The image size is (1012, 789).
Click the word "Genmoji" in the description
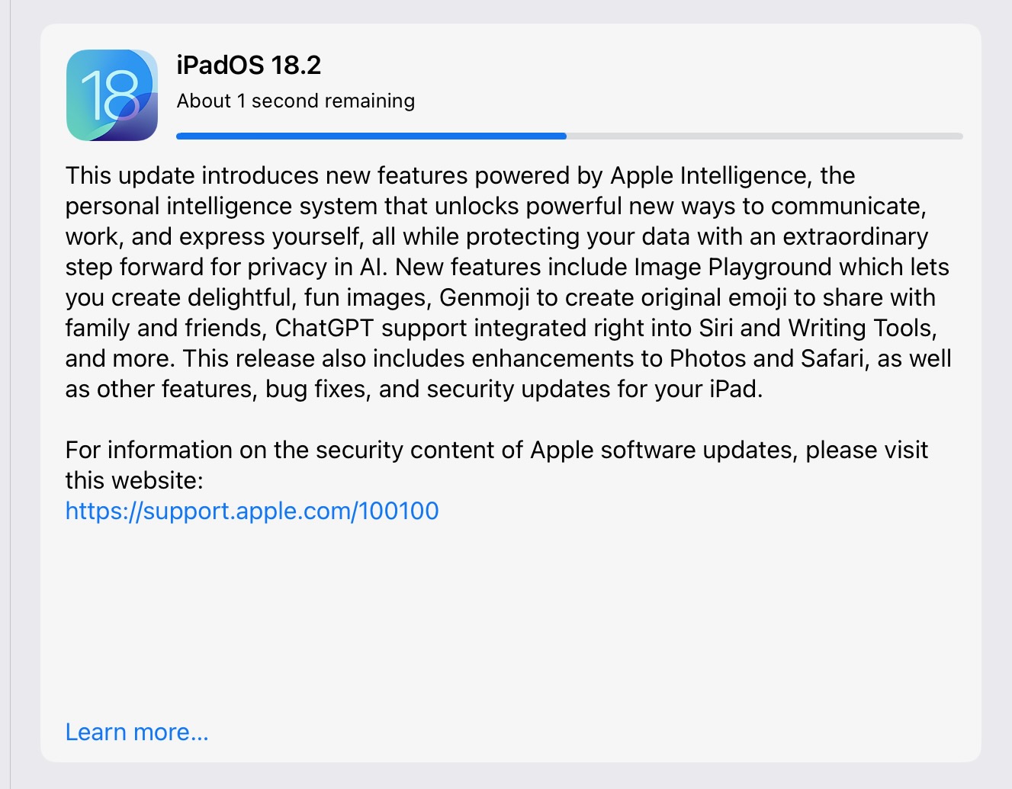click(484, 298)
